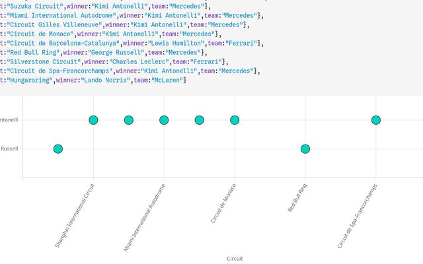Click the Antonelli data point at Miami International Autodrome
The image size is (423, 264).
[x=164, y=120]
